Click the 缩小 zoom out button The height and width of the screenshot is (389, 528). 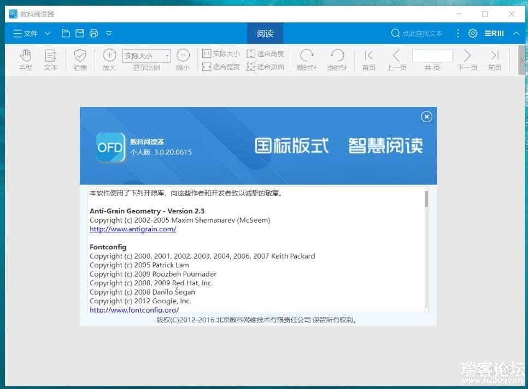tap(183, 60)
